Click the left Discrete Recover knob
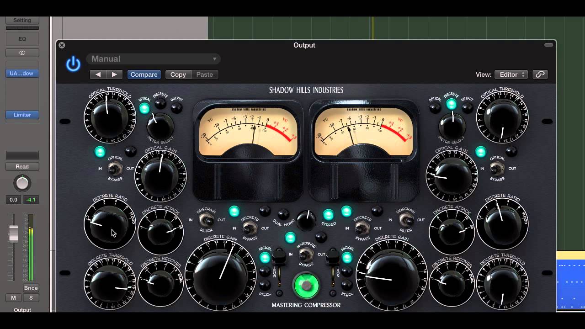Screen dimensions: 585x329 (x=160, y=283)
